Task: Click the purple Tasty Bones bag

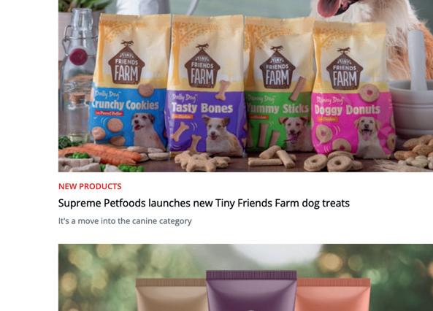Action: point(206,84)
